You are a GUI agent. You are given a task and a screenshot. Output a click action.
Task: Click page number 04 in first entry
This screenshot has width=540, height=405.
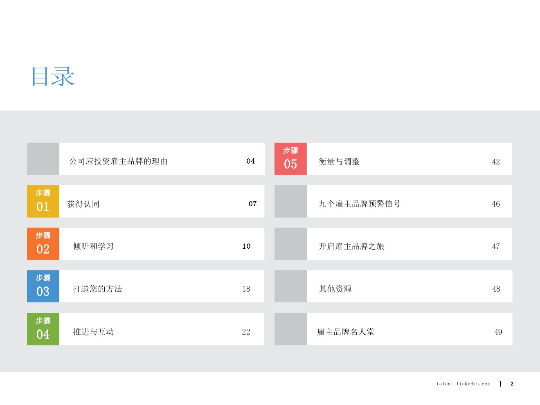coord(250,161)
